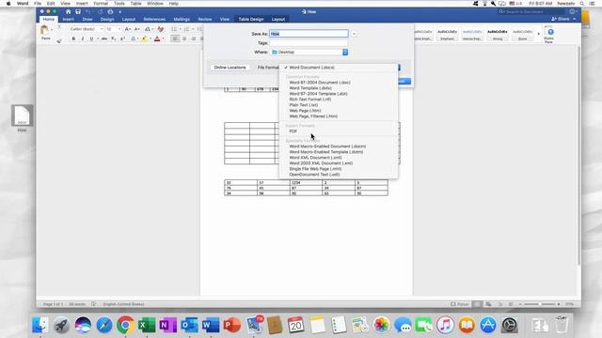Click the Focus mode button in status bar

pyautogui.click(x=460, y=304)
